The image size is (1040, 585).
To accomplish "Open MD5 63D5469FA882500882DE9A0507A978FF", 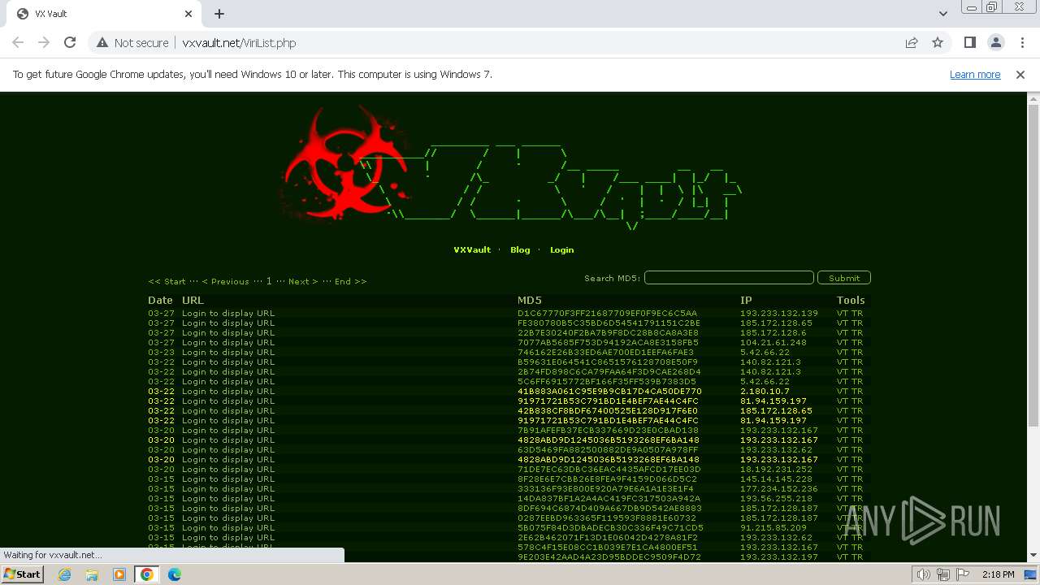I will pos(608,449).
